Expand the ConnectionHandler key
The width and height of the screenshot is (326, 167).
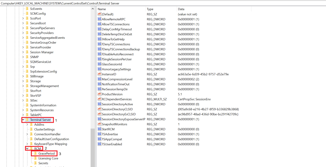[27, 134]
